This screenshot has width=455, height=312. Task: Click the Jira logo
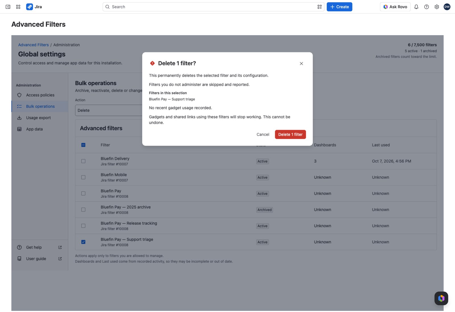tap(34, 7)
